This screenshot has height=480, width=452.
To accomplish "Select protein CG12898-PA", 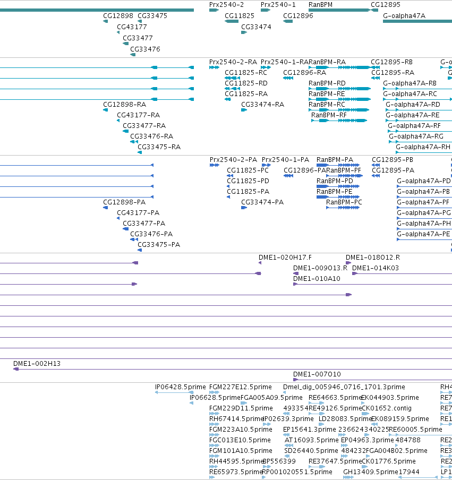I will click(x=124, y=202).
